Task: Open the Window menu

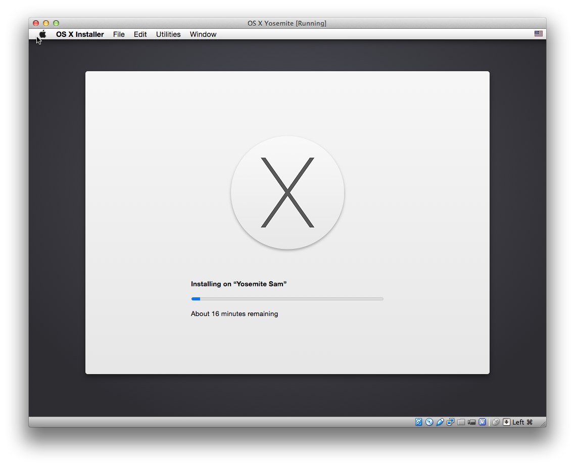Action: coord(203,34)
